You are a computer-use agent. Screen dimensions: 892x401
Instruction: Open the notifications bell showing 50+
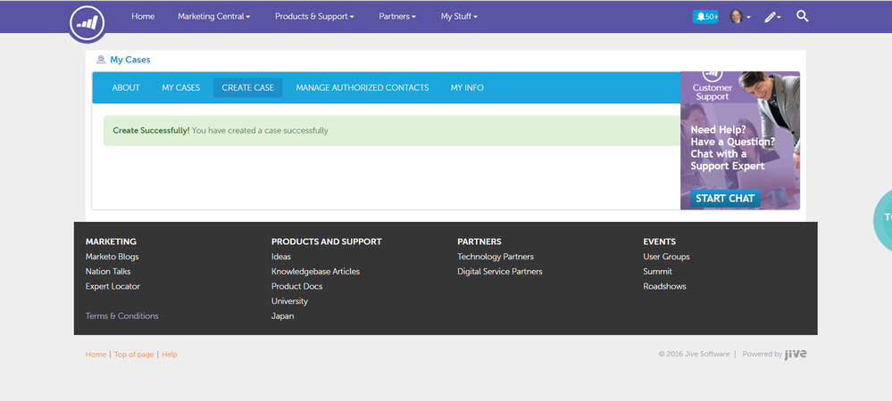(x=704, y=17)
